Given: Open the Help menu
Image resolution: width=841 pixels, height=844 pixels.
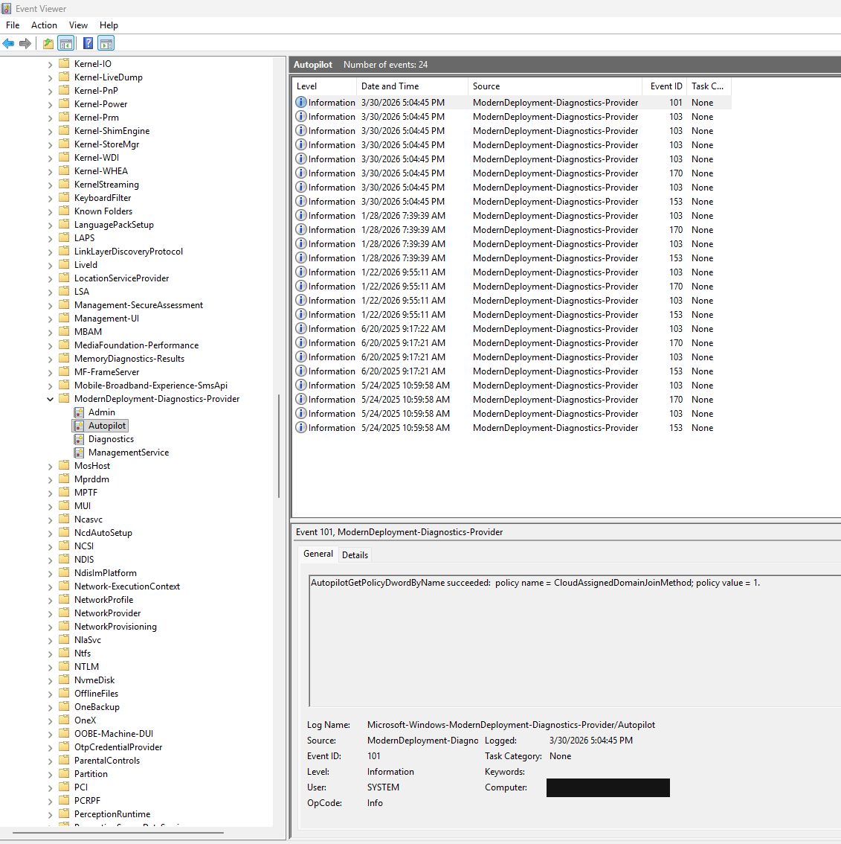Looking at the screenshot, I should tap(109, 25).
